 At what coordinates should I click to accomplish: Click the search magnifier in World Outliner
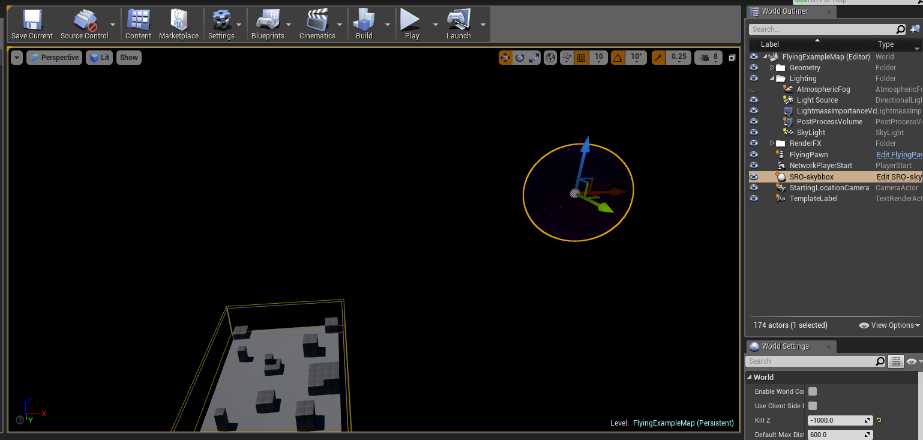pos(900,29)
